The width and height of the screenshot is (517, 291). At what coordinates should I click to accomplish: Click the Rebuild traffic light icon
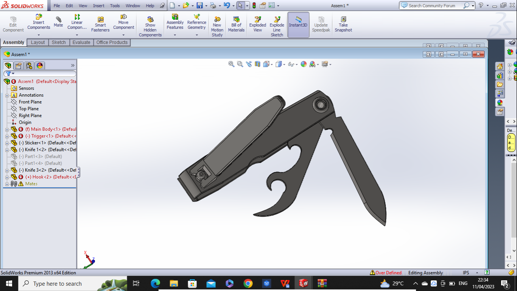[x=254, y=5]
